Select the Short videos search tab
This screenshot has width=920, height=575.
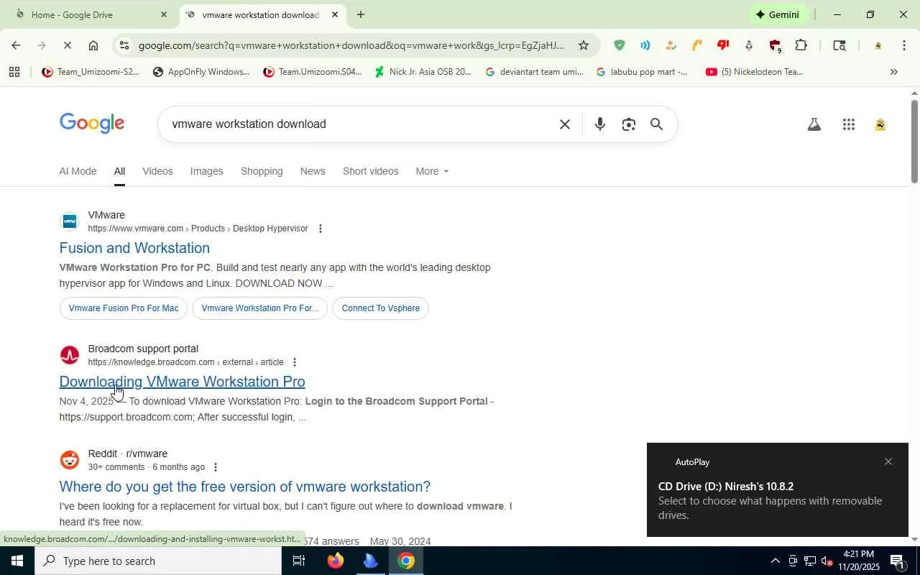[370, 171]
